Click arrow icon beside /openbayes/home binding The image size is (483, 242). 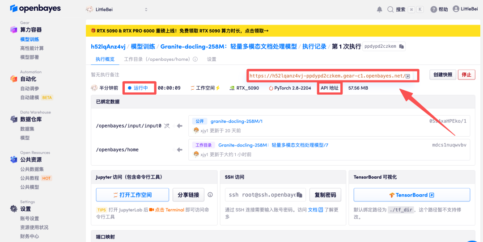(180, 150)
